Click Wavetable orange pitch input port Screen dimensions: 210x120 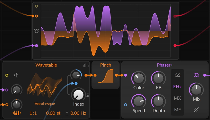[7, 105]
